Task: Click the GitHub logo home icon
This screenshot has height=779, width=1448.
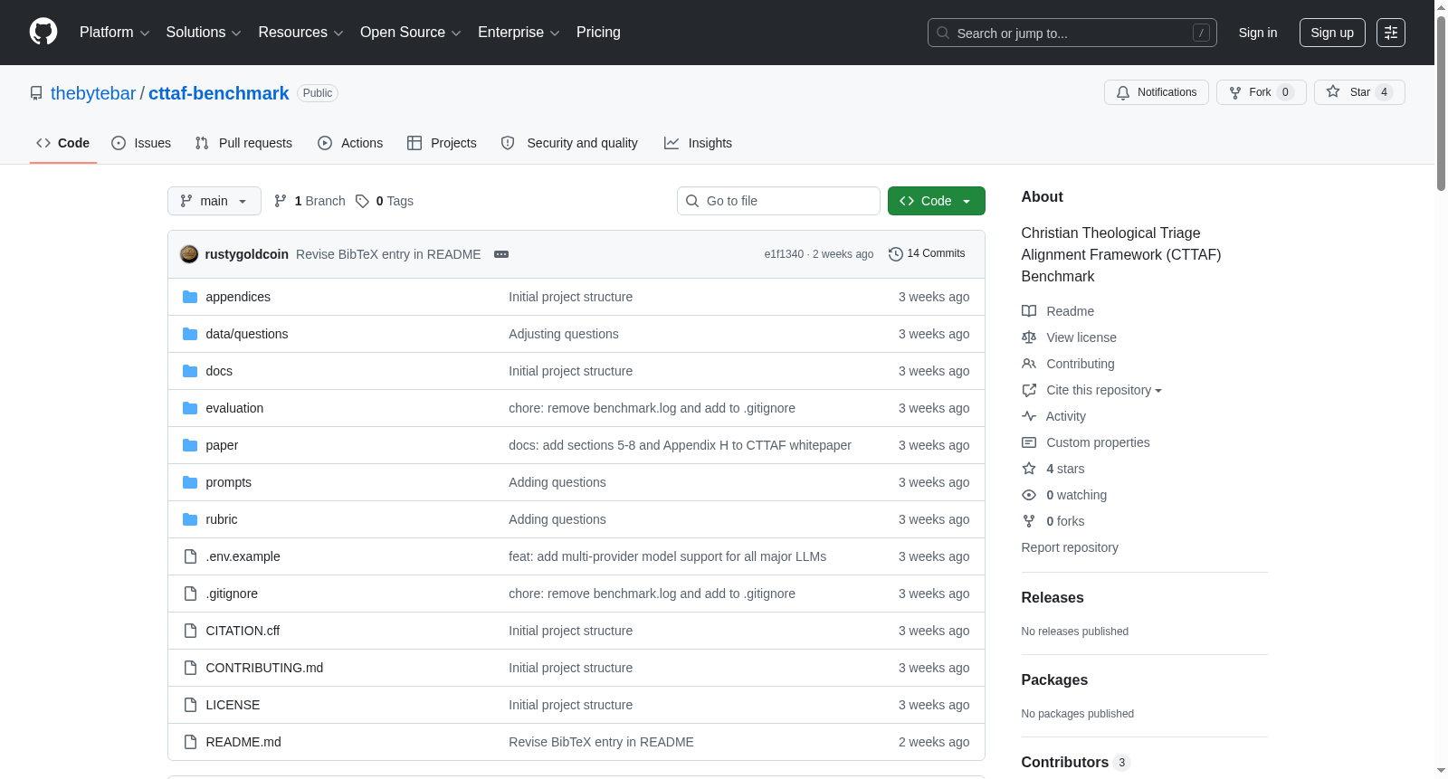Action: [43, 33]
